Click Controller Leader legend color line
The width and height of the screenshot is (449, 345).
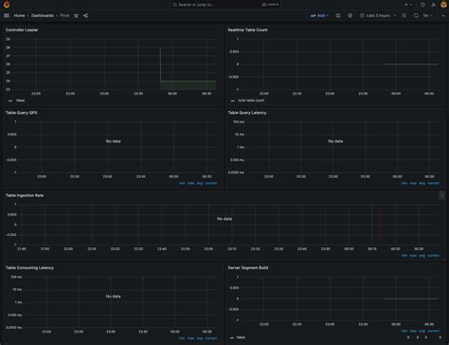click(10, 100)
